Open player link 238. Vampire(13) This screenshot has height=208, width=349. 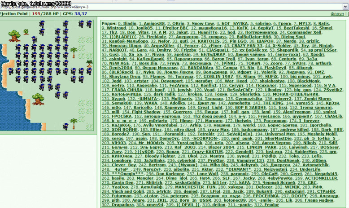(x=245, y=160)
